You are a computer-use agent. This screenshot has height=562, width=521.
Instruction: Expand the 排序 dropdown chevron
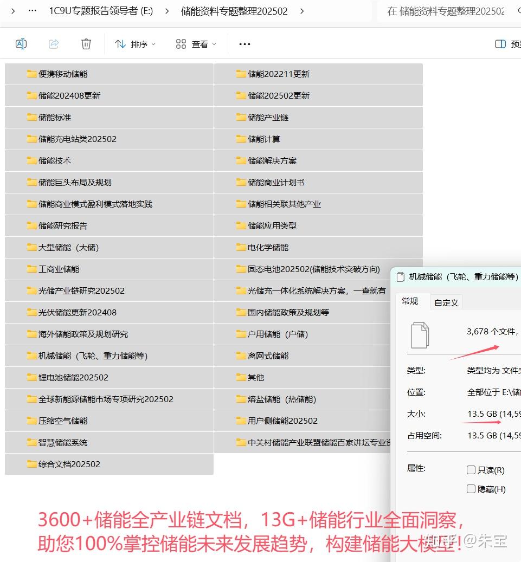point(154,44)
